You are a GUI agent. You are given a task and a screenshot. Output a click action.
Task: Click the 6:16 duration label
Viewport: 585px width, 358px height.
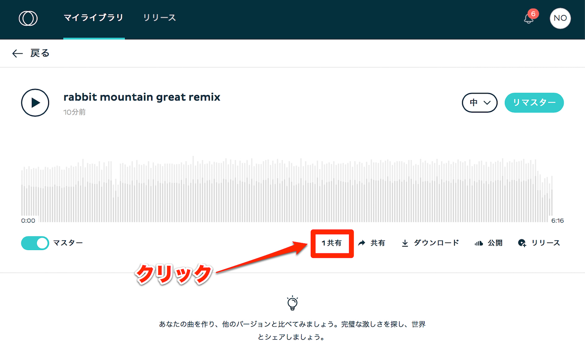(x=557, y=221)
